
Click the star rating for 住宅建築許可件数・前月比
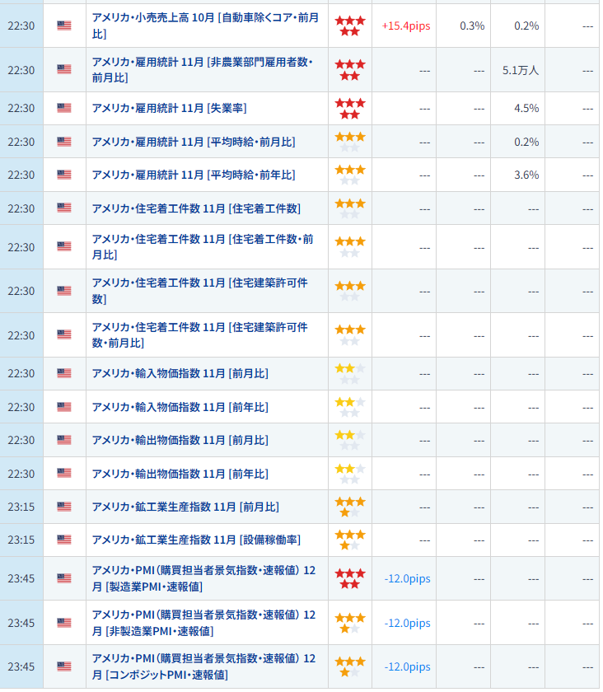(349, 334)
